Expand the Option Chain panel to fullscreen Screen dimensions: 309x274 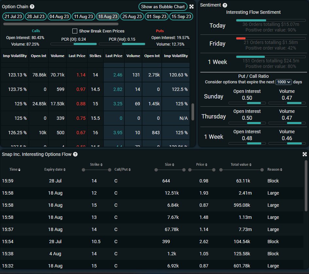(x=191, y=7)
